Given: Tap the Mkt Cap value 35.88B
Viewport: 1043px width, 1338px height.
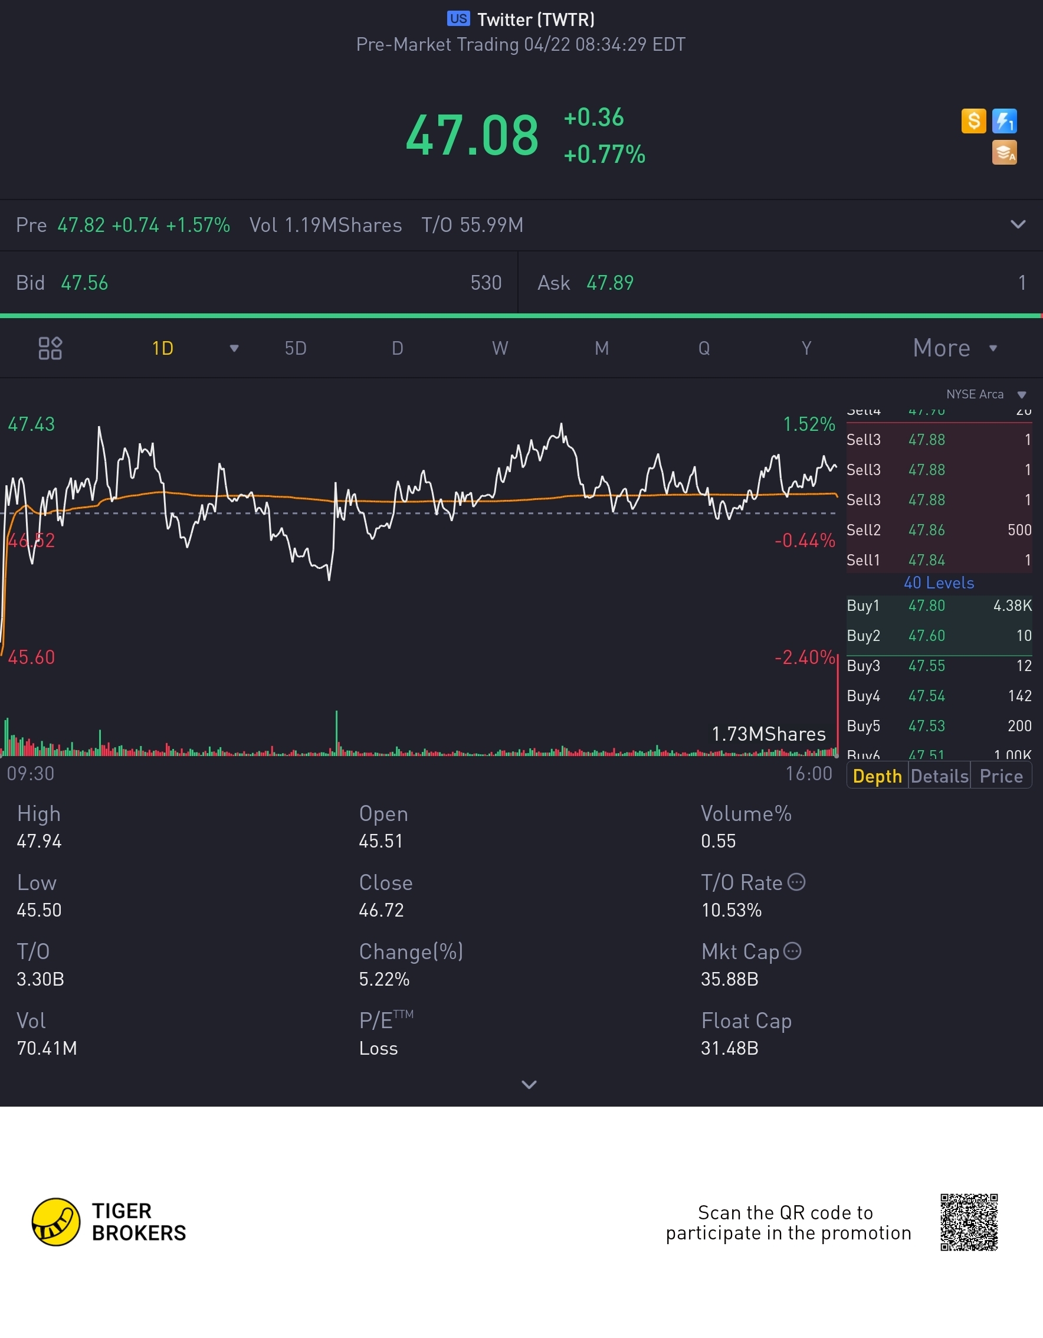Looking at the screenshot, I should pos(729,980).
